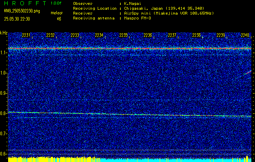This screenshot has height=162, width=255.
Task: Click the 0.8 frequency axis label
Action: [3, 113]
